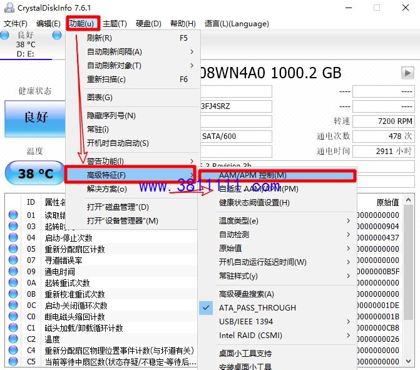The image size is (420, 370).
Task: Choose 解决方案(o) menu entry
Action: pyautogui.click(x=133, y=189)
